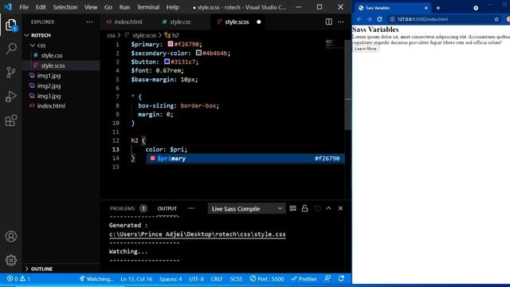This screenshot has height=287, width=510.
Task: Open panel overflow ellipsis next to OUTPUT
Action: 191,208
